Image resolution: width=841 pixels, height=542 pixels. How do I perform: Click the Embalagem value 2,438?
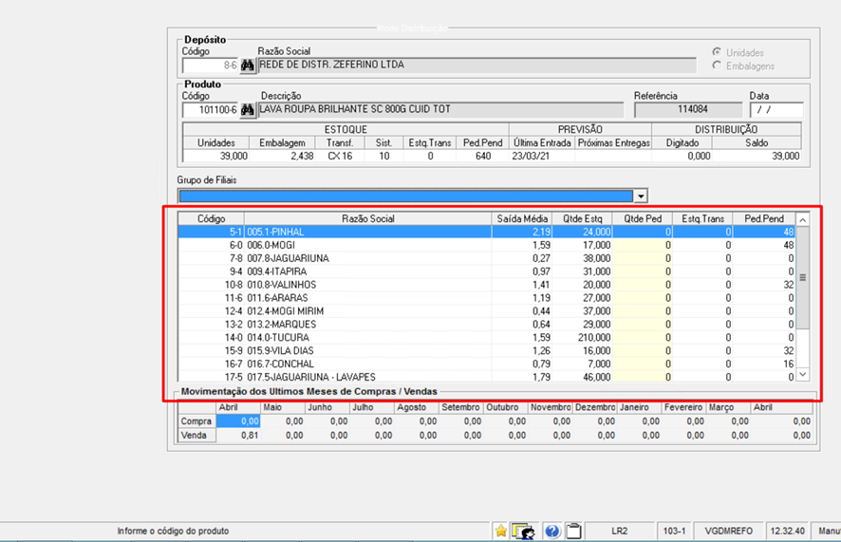click(302, 156)
